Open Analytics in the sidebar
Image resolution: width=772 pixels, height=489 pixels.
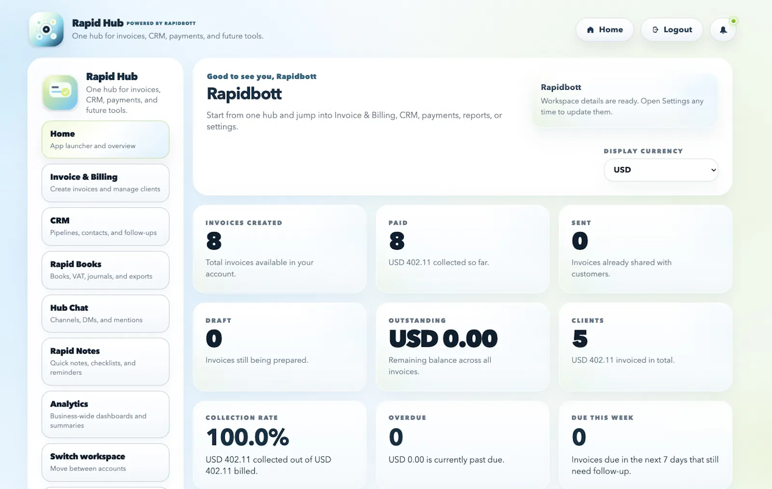105,414
